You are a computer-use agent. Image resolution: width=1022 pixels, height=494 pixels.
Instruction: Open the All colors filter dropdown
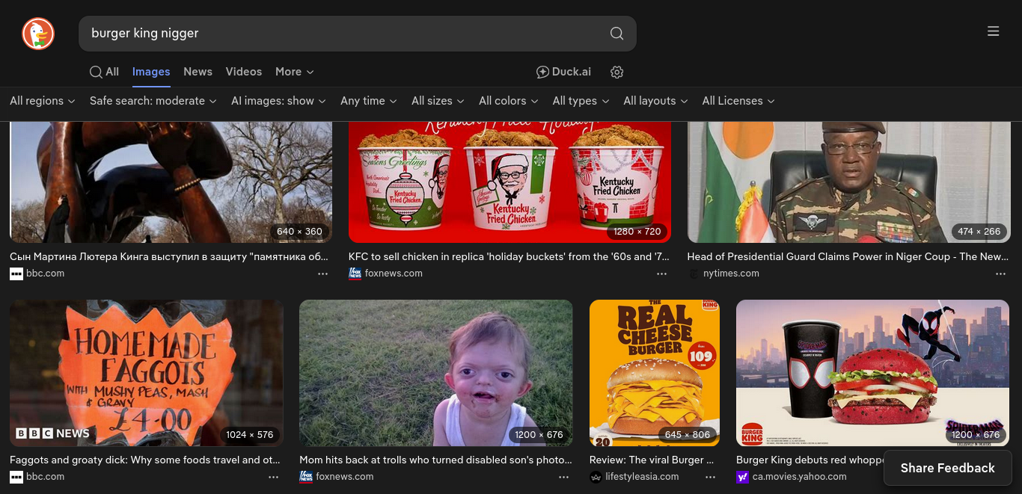pyautogui.click(x=509, y=101)
